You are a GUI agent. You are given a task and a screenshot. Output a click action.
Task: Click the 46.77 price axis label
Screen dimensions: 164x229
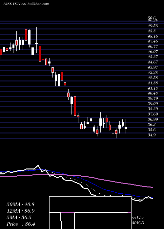[x=153, y=46]
